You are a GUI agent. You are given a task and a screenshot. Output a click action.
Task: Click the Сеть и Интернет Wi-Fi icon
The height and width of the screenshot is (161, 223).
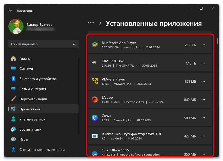pos(13,89)
